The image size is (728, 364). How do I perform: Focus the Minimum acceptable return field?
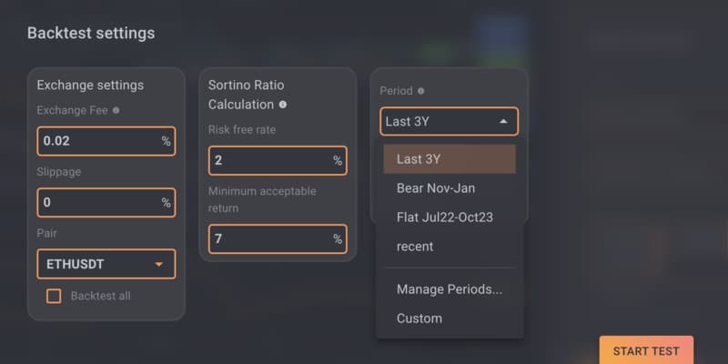click(x=278, y=239)
